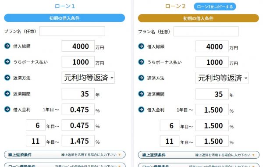
Task: Focus the Loan 1 プラン名 input field
Action: click(72, 31)
